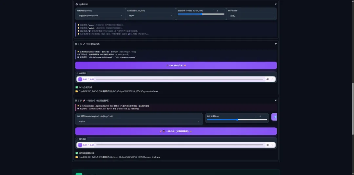The width and height of the screenshot is (354, 175).
Task: Seek within the 最终成品 audio progress bar
Action: (180, 145)
